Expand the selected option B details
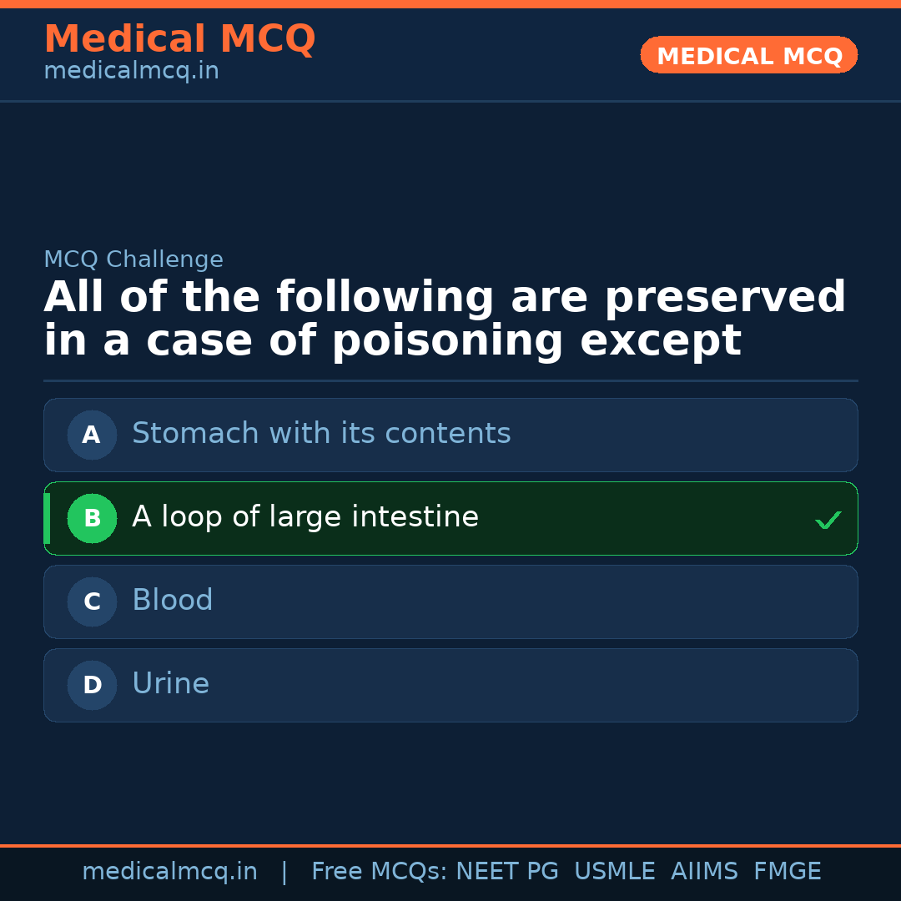The width and height of the screenshot is (901, 901). pos(450,518)
